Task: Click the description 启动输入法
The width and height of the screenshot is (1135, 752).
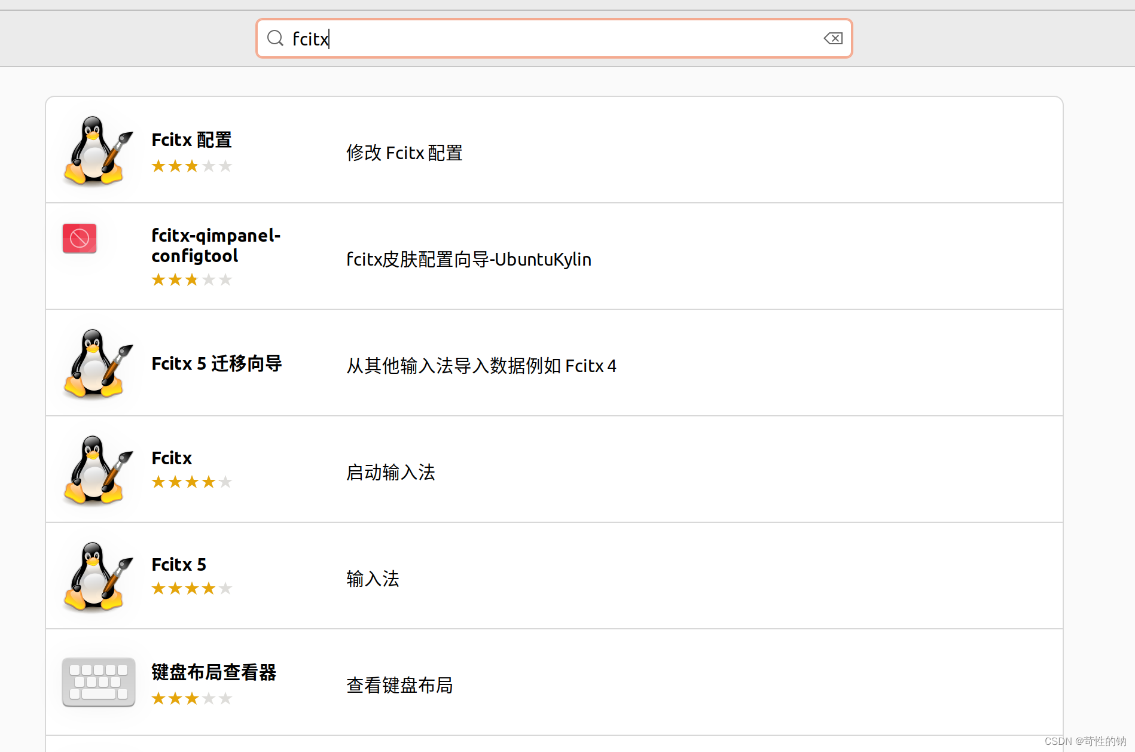Action: point(390,472)
